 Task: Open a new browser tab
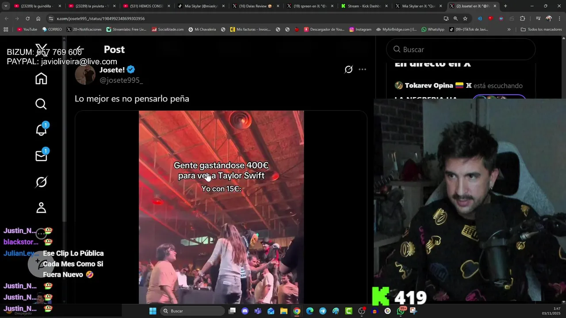pos(505,6)
